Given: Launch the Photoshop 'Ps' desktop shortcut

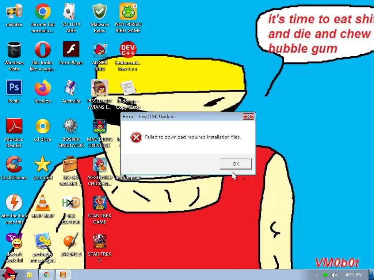Looking at the screenshot, I should pos(14,92).
